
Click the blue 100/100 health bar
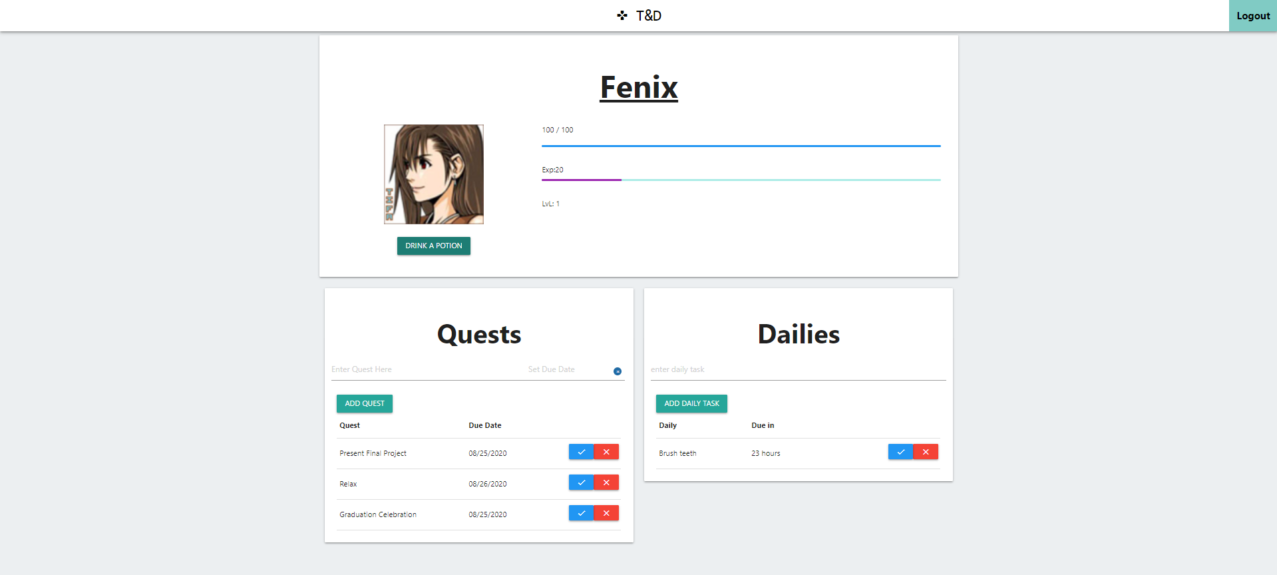[740, 146]
